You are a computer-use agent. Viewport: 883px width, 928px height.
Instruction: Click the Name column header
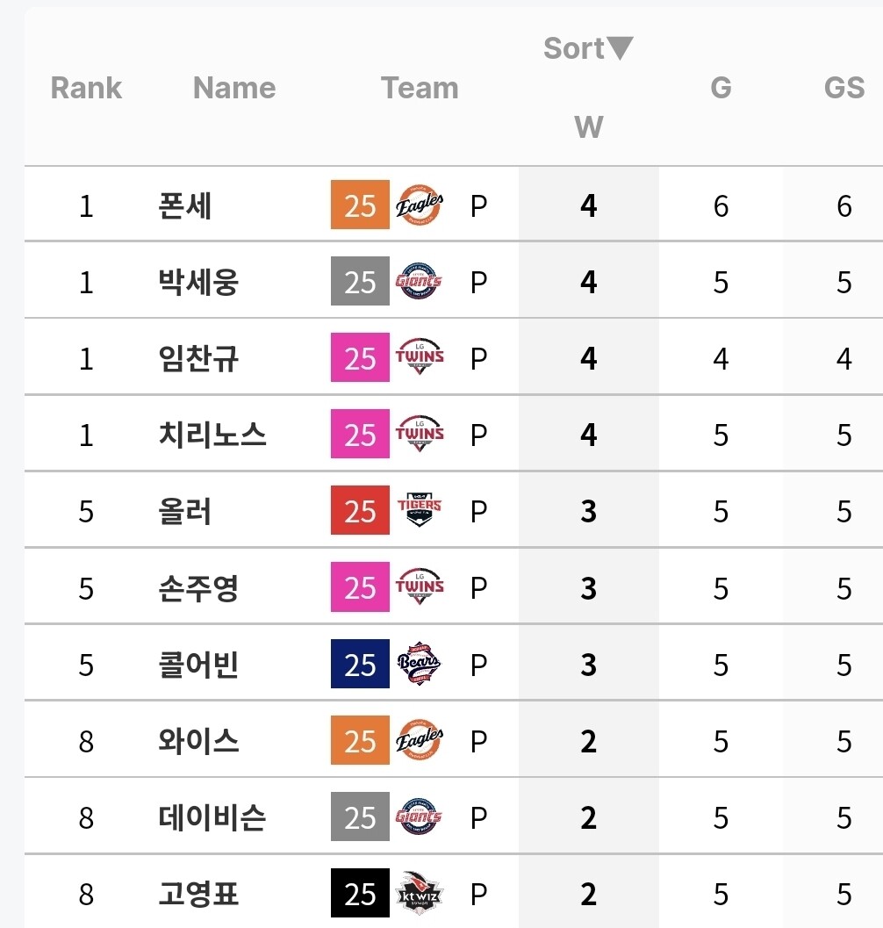(x=234, y=88)
